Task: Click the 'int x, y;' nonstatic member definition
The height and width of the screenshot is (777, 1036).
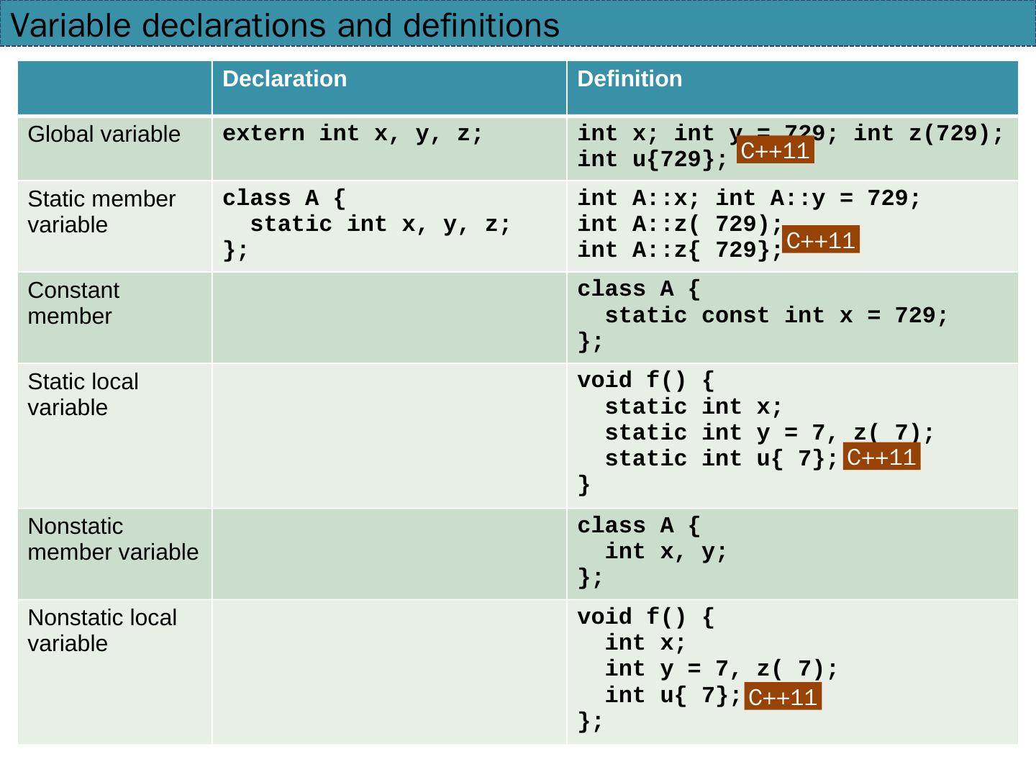Action: click(666, 552)
